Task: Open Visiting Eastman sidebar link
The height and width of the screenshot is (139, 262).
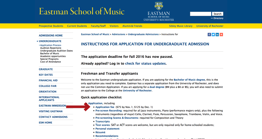Action: click(x=51, y=111)
